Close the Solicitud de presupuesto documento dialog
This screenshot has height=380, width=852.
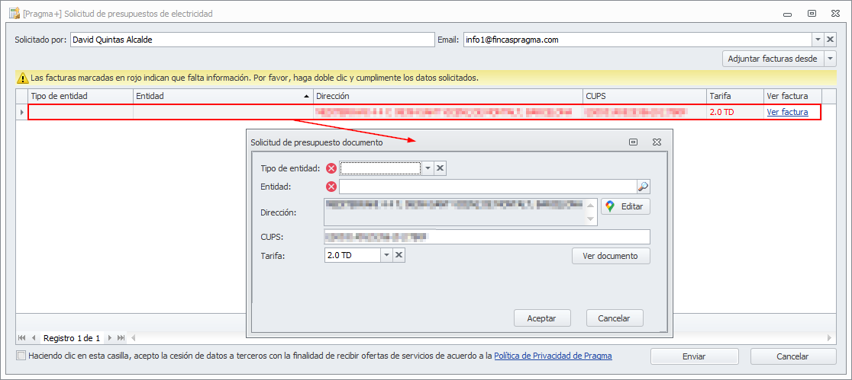coord(657,142)
